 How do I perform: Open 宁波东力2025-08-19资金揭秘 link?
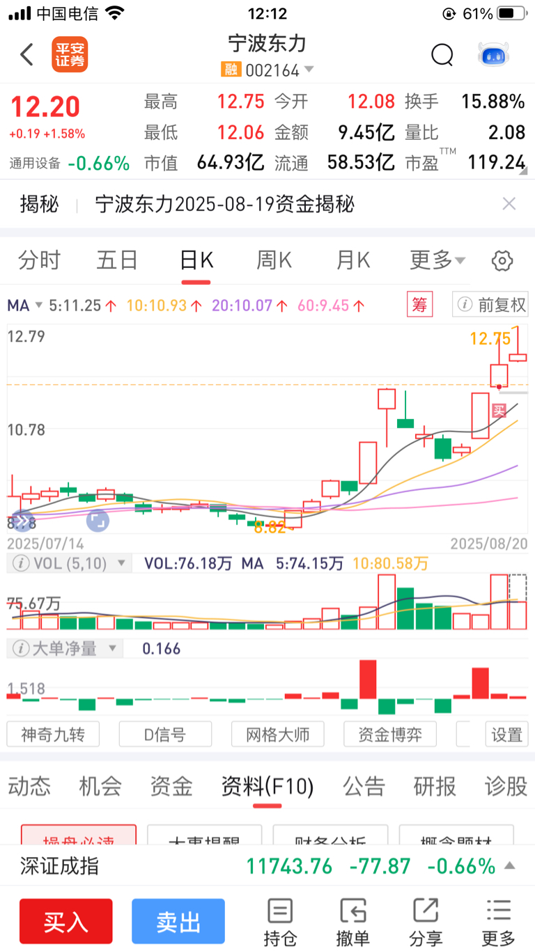tap(225, 204)
